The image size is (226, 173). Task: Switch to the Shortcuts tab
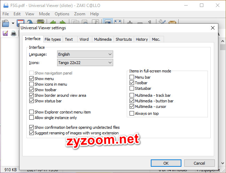pyautogui.click(x=124, y=39)
